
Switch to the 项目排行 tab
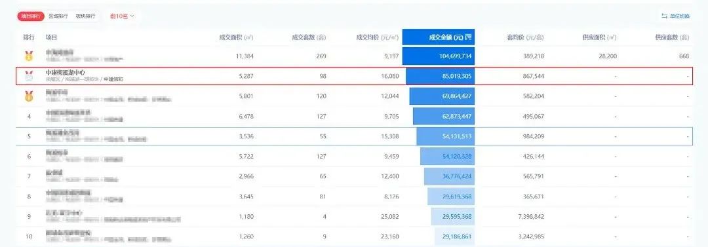pos(31,16)
